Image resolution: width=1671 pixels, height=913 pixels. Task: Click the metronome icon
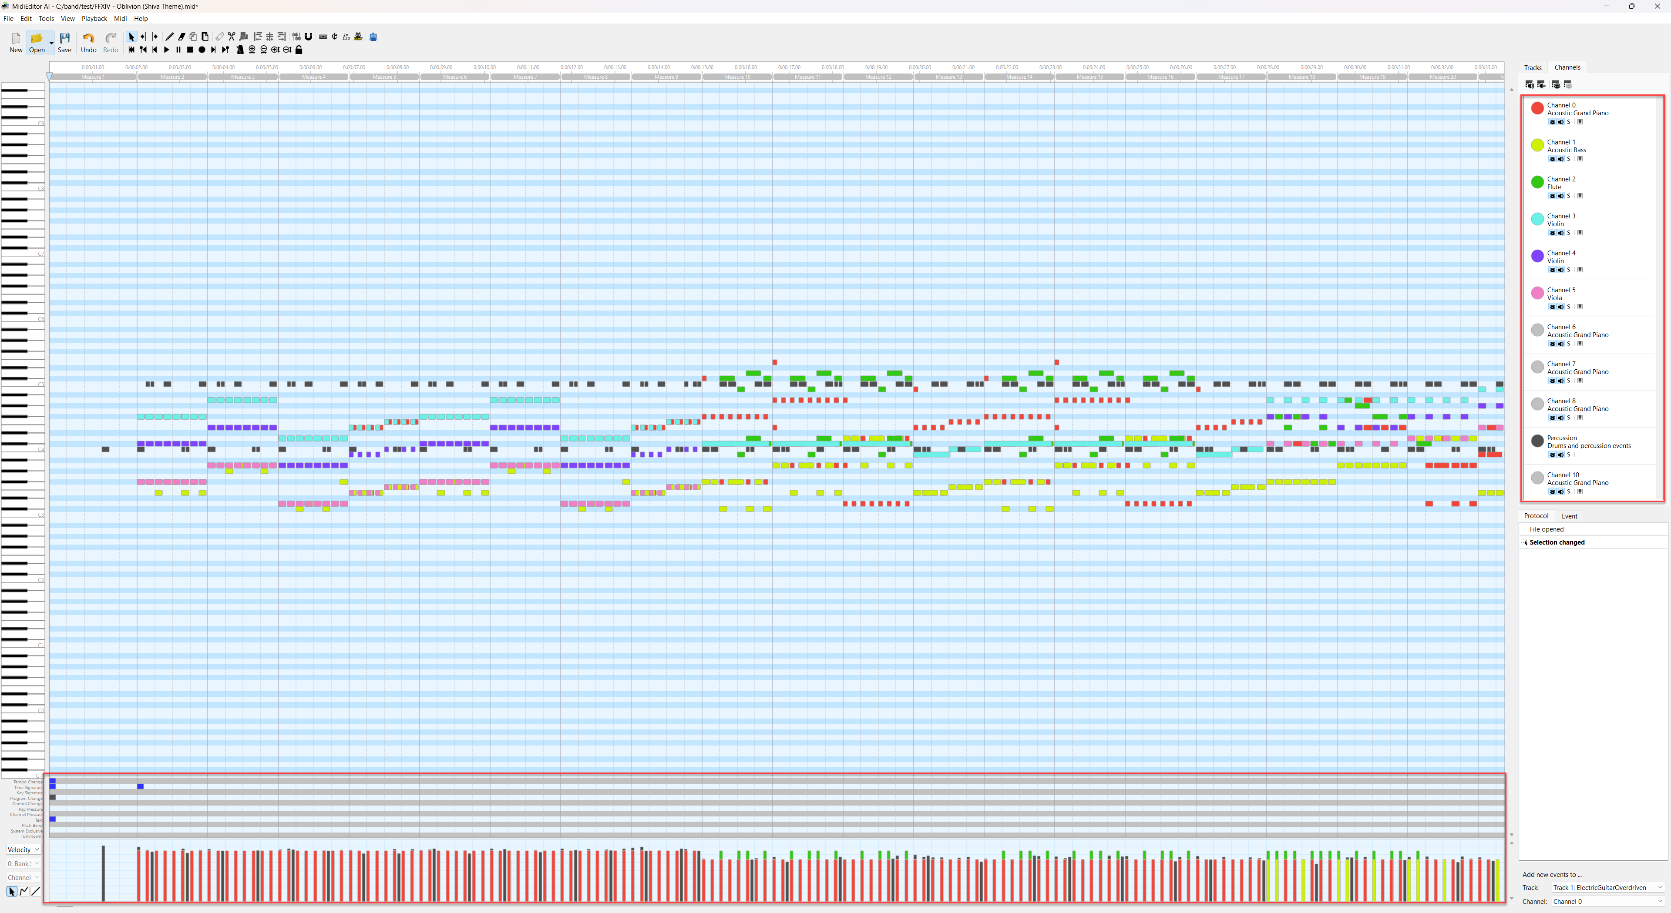click(x=240, y=50)
